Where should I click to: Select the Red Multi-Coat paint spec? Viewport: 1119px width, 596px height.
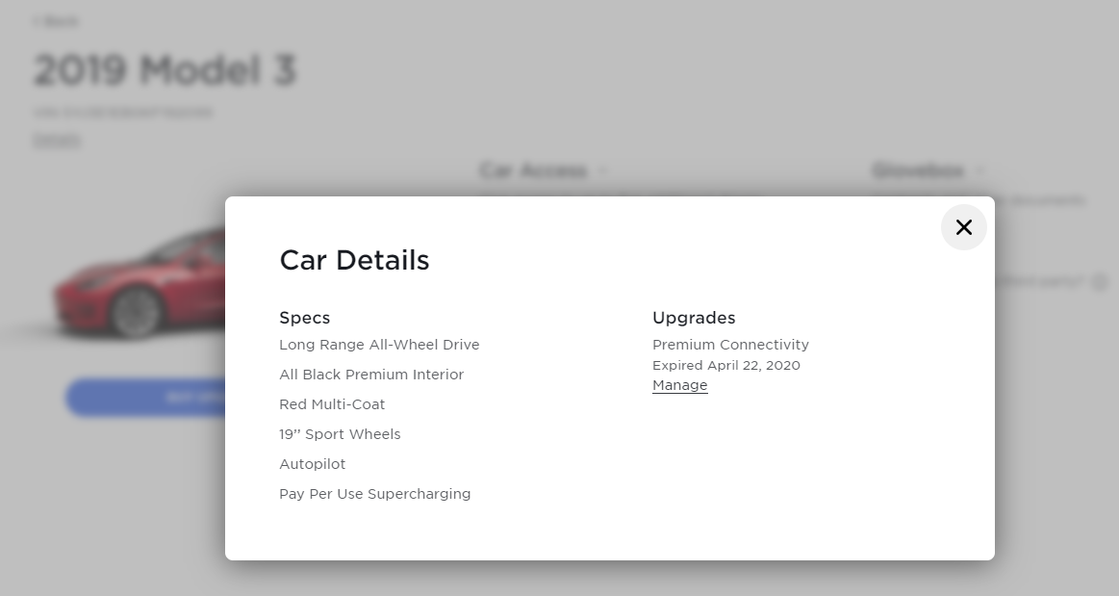click(x=332, y=404)
